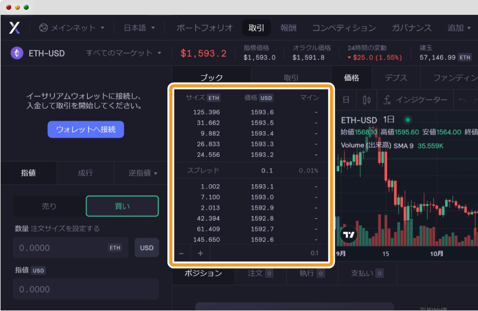Click bid row with price 1592.8

point(251,218)
